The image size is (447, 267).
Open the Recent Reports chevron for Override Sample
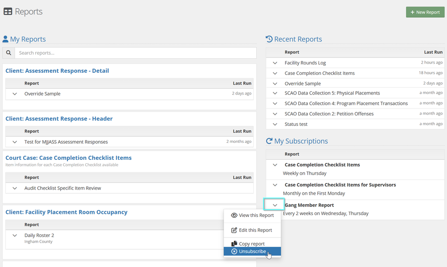click(x=275, y=84)
